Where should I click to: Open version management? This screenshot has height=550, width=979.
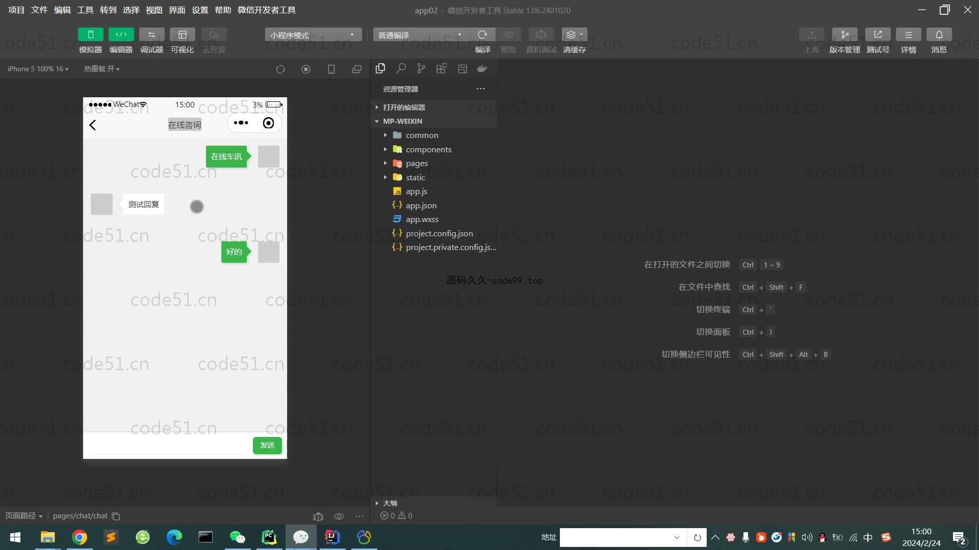tap(844, 35)
